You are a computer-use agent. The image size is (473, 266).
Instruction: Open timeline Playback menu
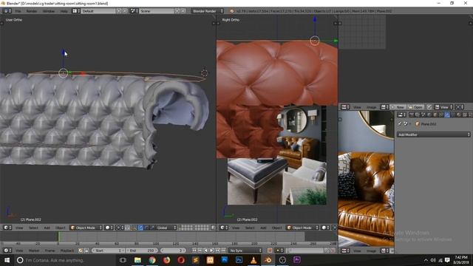(x=67, y=250)
